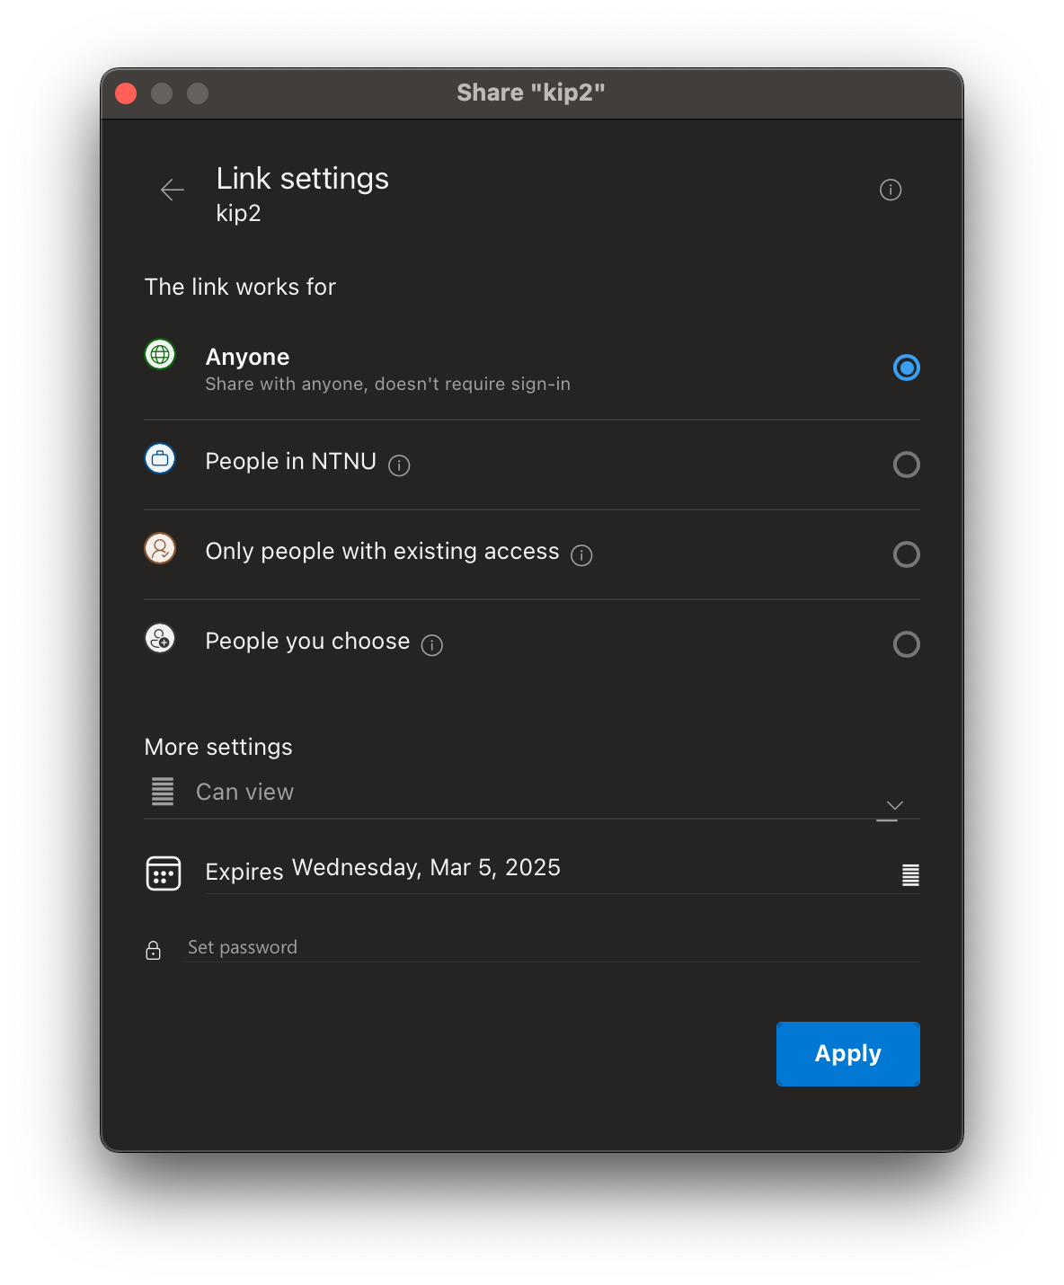Click the calendar icon beside Expires
The height and width of the screenshot is (1285, 1064).
click(164, 873)
